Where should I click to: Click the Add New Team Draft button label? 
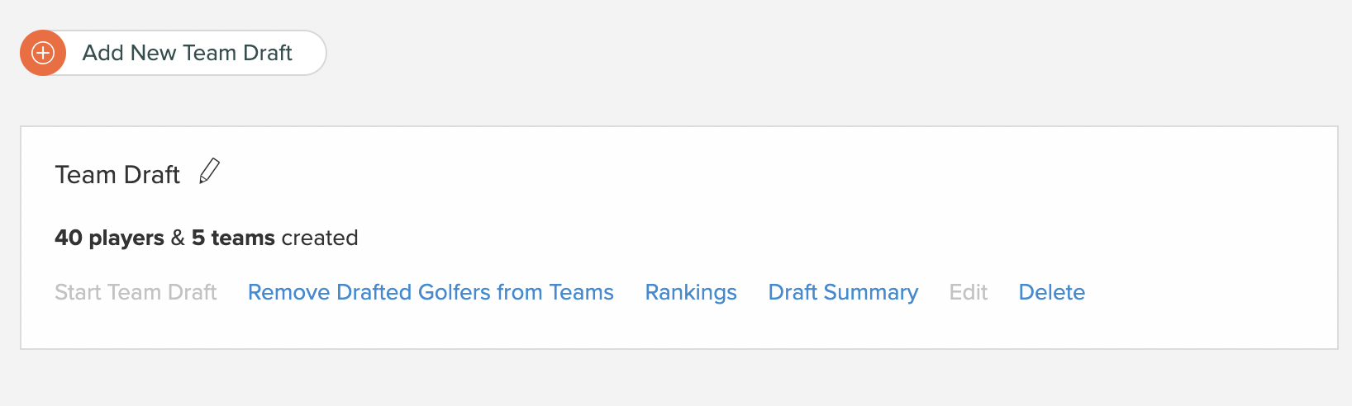(x=188, y=53)
